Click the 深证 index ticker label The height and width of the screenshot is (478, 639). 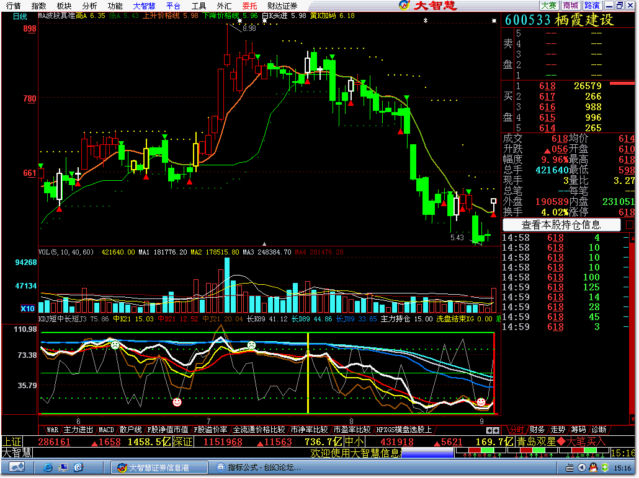coord(183,441)
